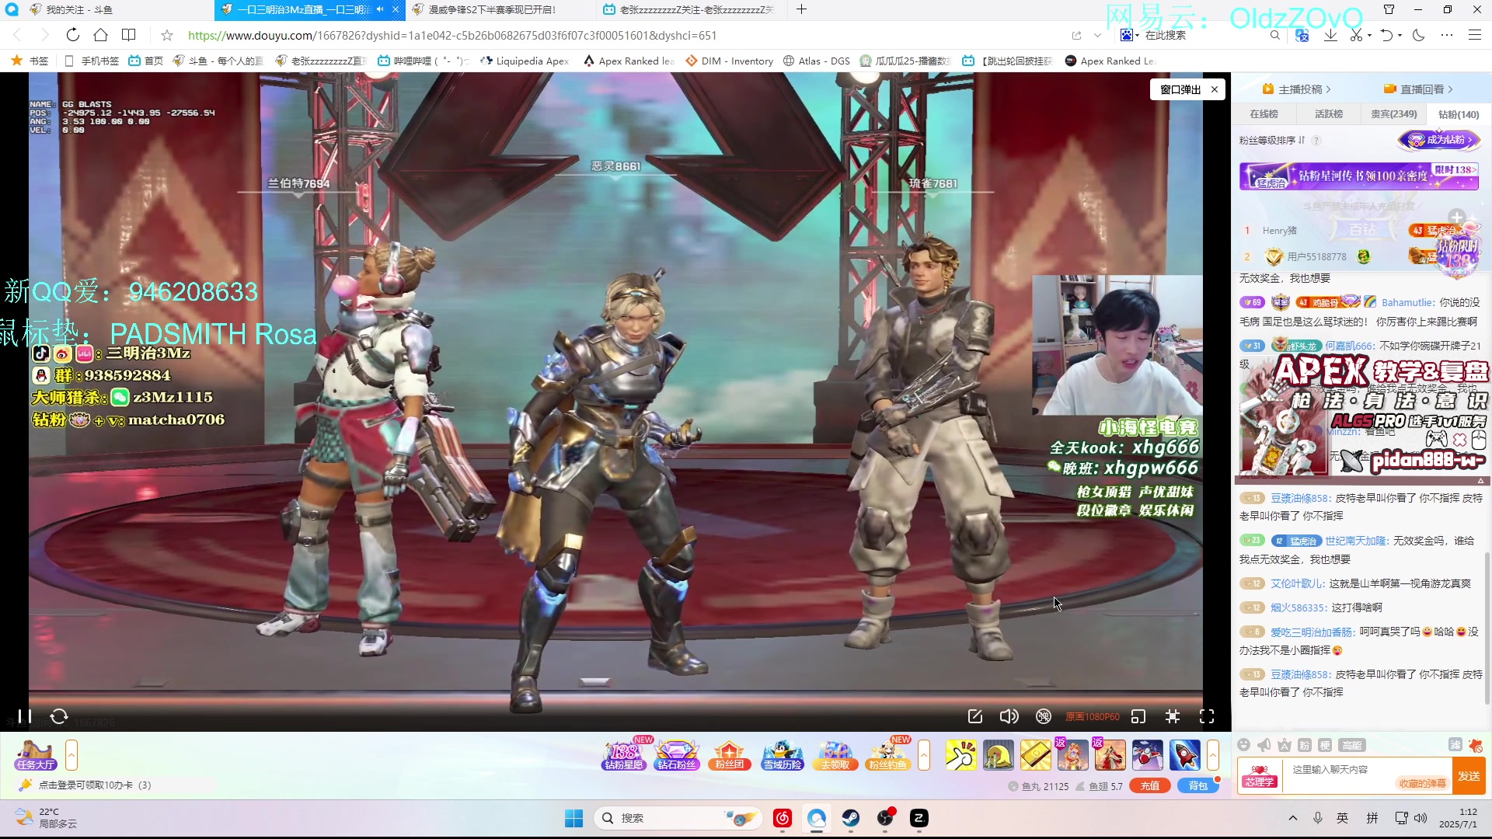
Task: Click the 成为钻粉 button
Action: tap(1440, 140)
